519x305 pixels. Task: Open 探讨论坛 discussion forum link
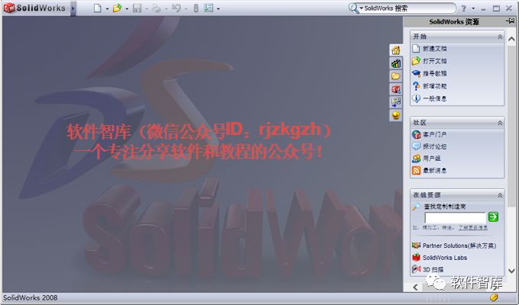434,146
